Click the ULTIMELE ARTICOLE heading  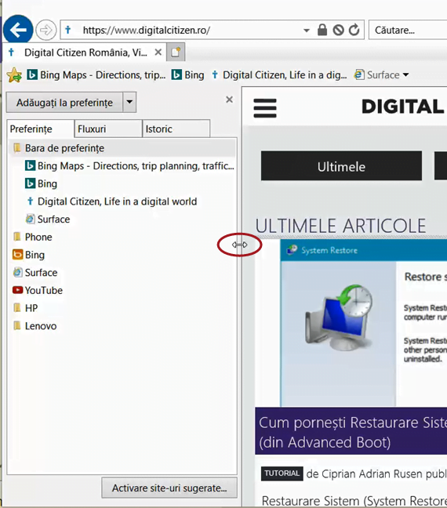click(340, 226)
